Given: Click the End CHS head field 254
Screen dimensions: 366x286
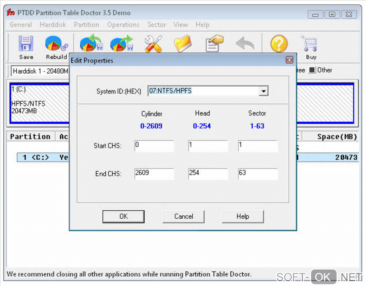Looking at the screenshot, I should [208, 174].
